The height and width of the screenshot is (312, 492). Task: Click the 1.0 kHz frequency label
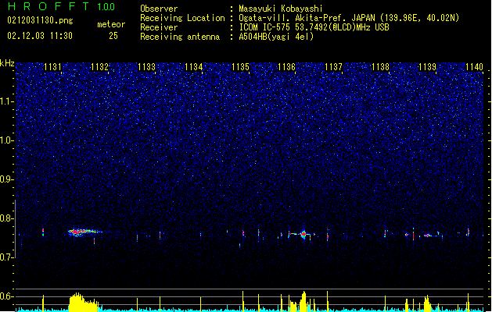[x=7, y=140]
